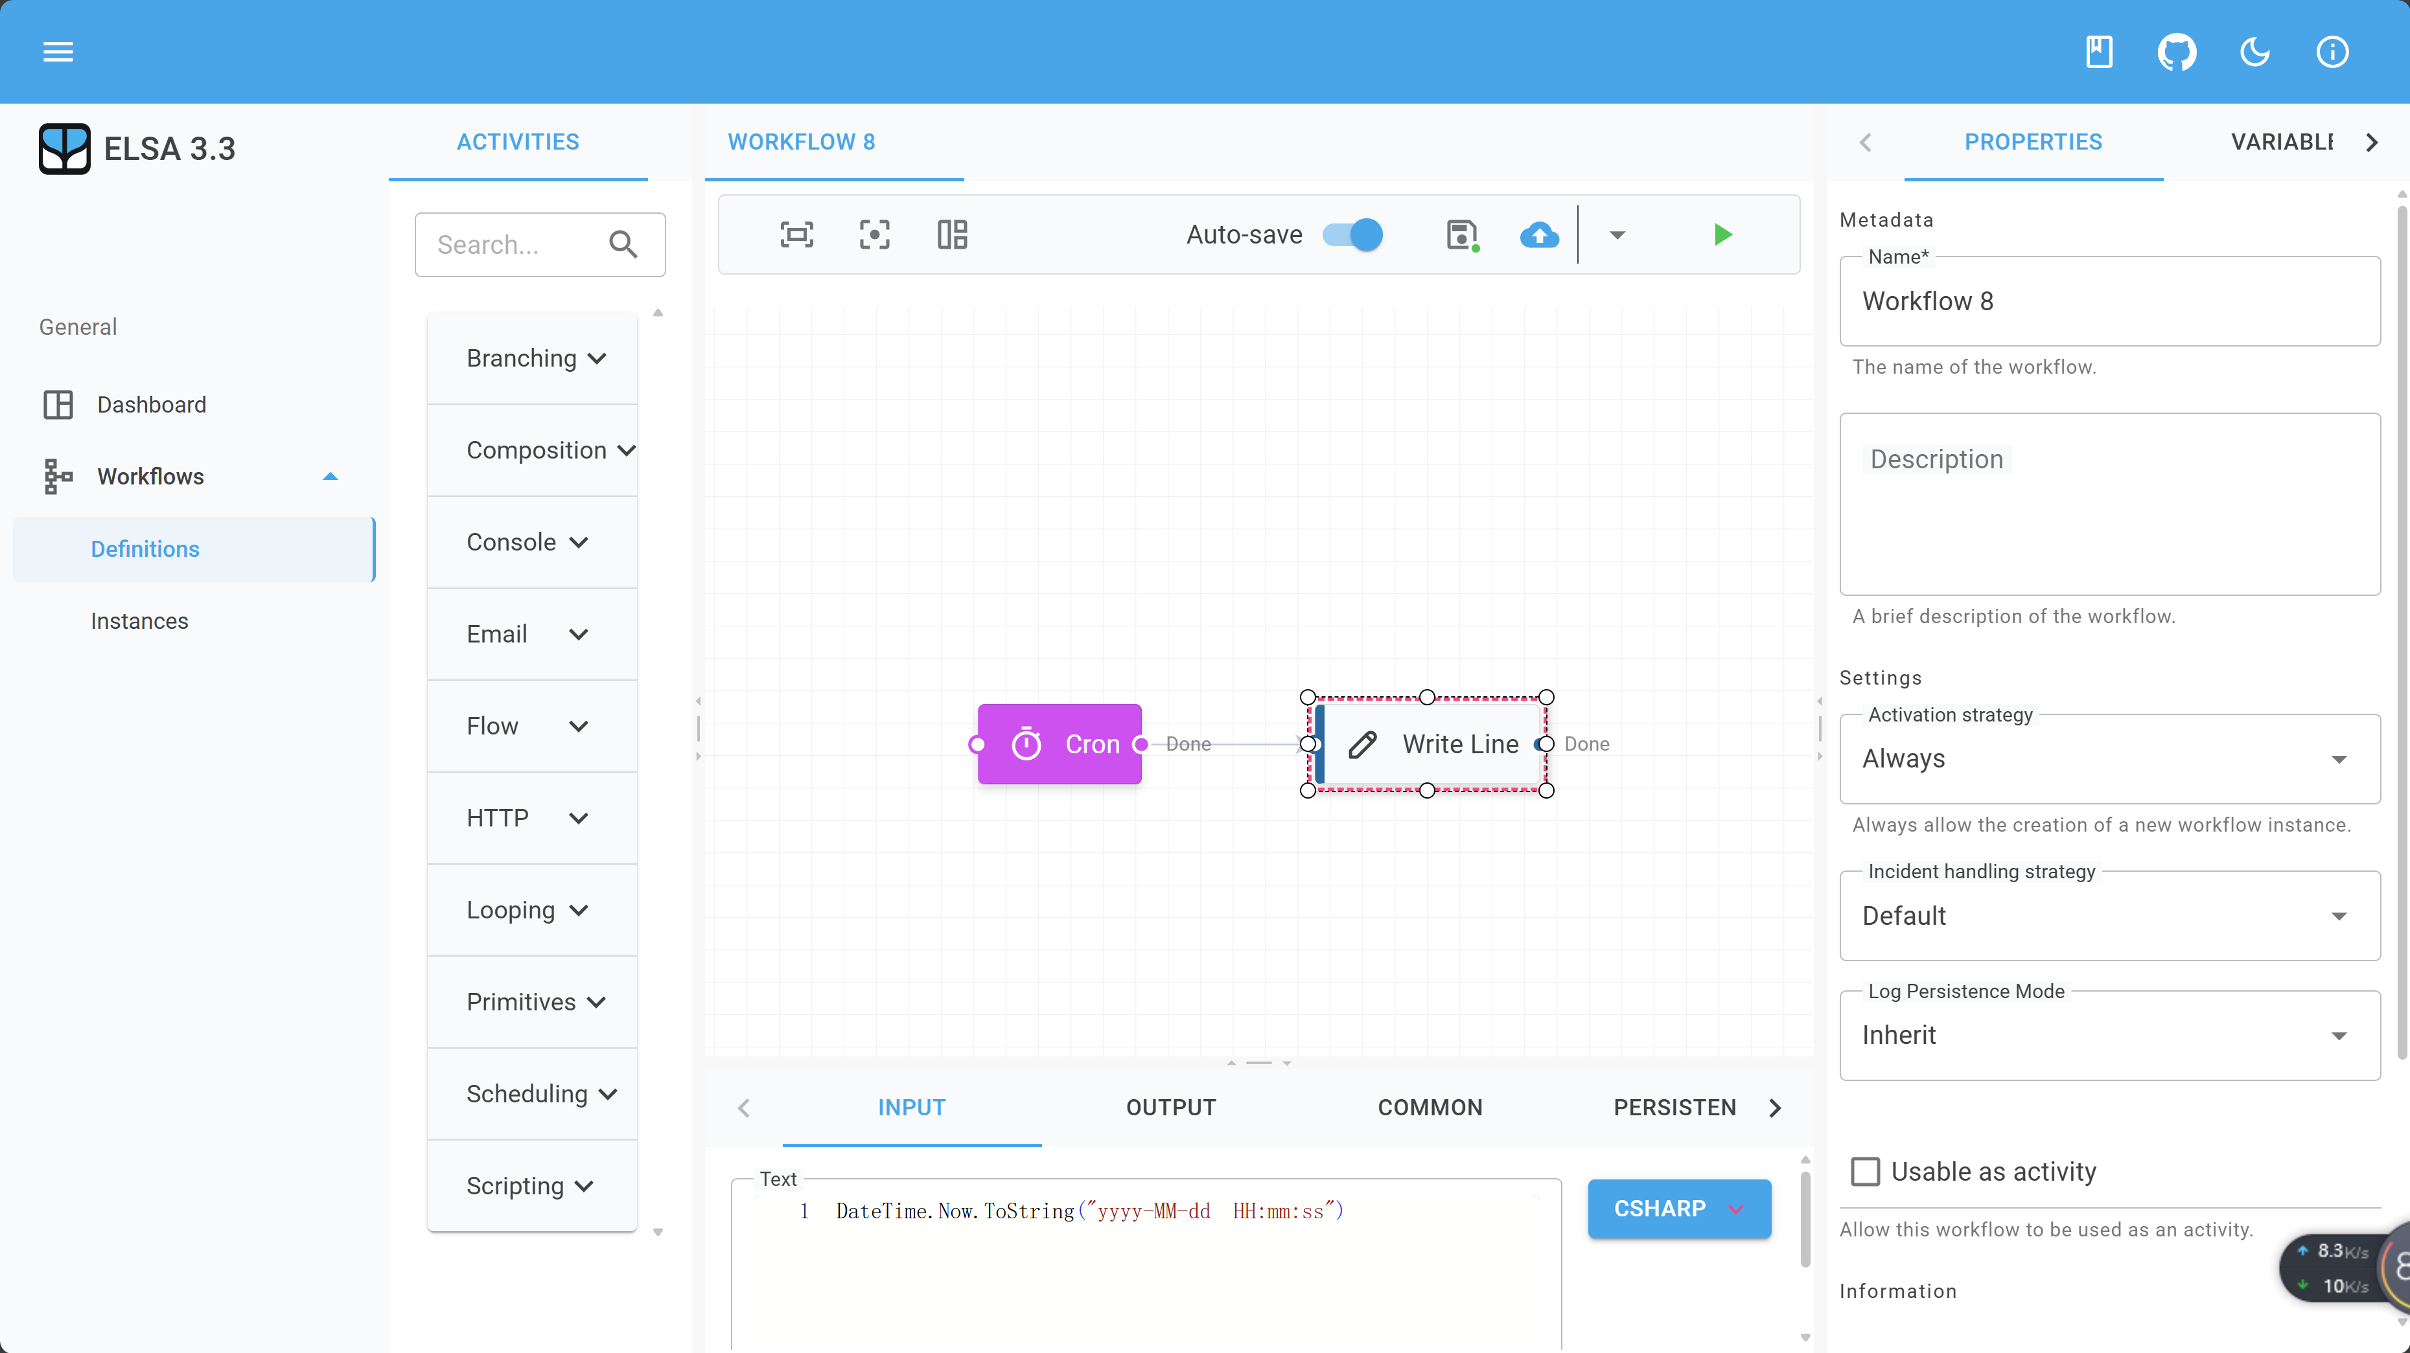Run the workflow with play button
Viewport: 2410px width, 1353px height.
pyautogui.click(x=1722, y=234)
